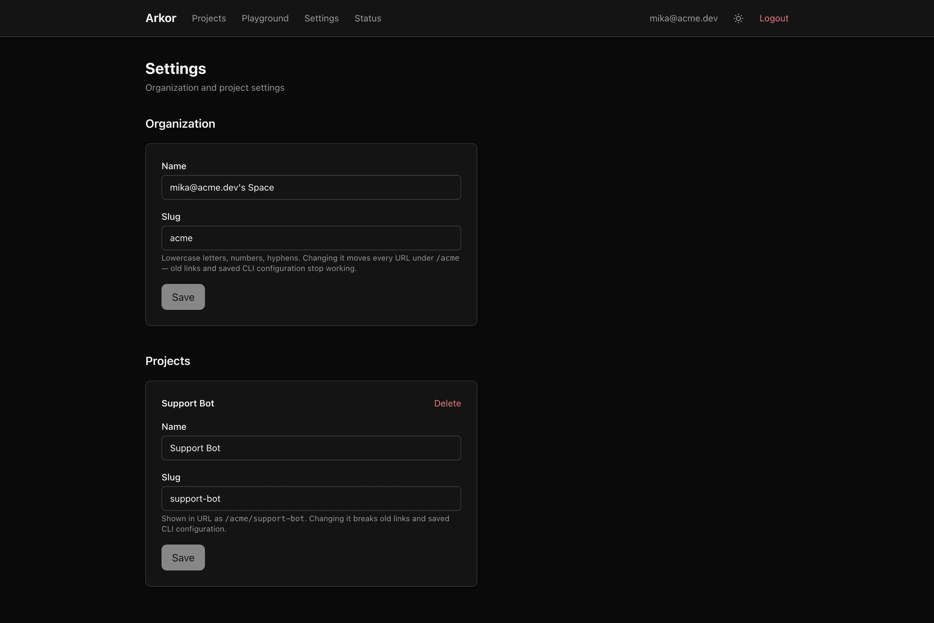The image size is (934, 623).
Task: Click the Organization section heading
Action: [x=180, y=123]
